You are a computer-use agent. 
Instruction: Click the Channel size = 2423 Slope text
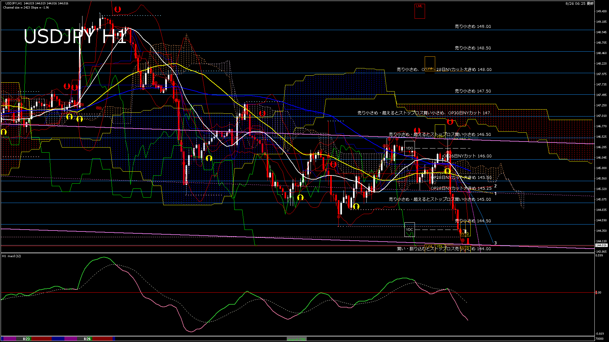point(26,8)
